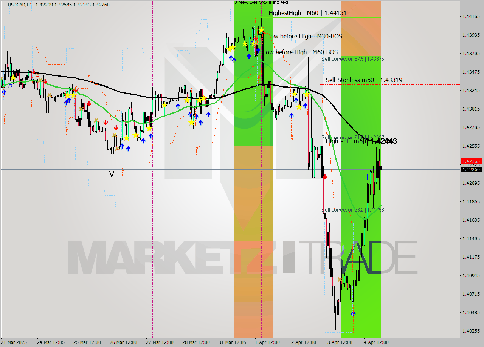Click the 'Low before High M30-BOS' label
484x347 pixels.
tap(304, 36)
